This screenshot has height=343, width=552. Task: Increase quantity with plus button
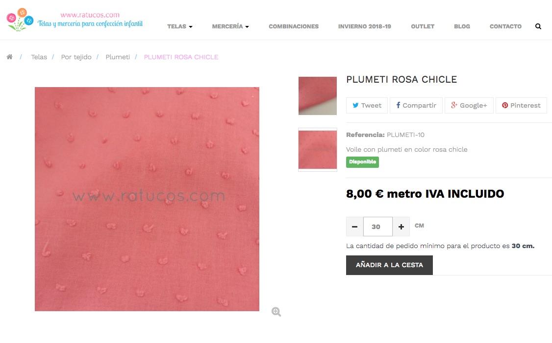(x=401, y=227)
